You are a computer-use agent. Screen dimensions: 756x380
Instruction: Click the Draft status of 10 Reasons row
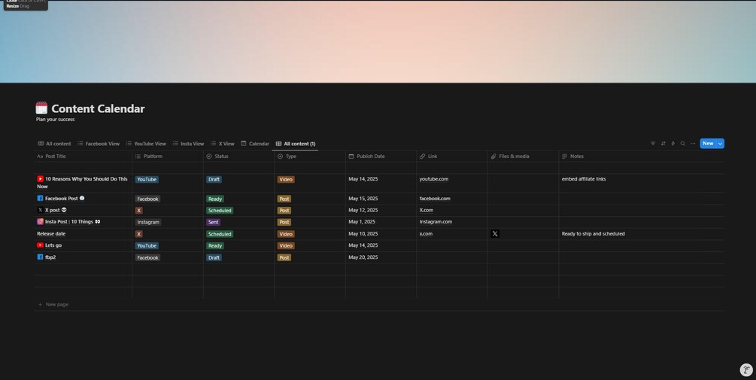[x=214, y=179]
